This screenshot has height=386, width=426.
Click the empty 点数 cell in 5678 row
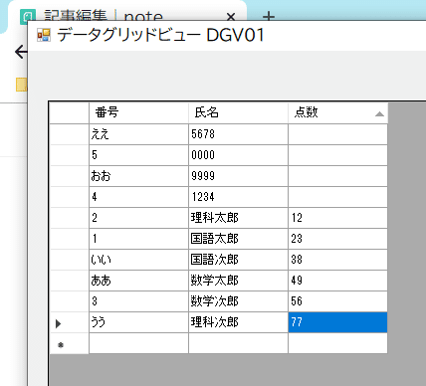[337, 134]
